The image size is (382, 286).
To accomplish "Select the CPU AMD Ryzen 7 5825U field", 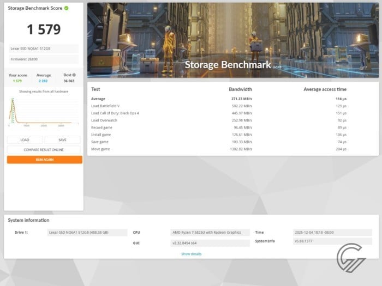I will tap(210, 233).
